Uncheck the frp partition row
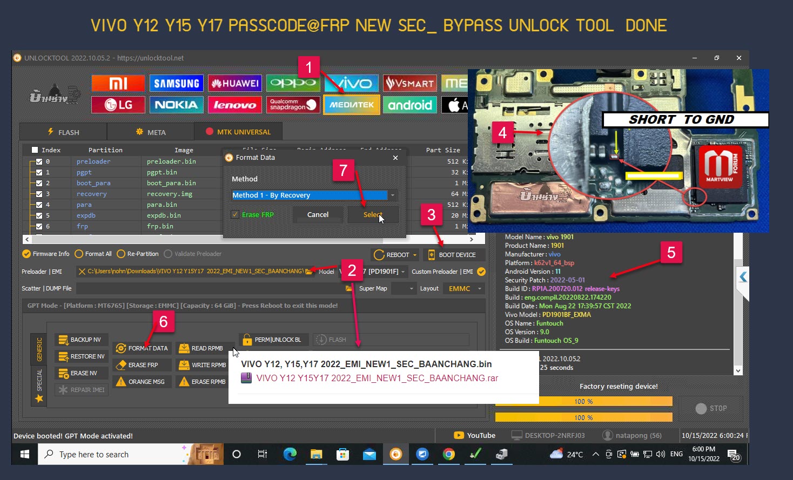Viewport: 793px width, 480px height. click(x=39, y=226)
